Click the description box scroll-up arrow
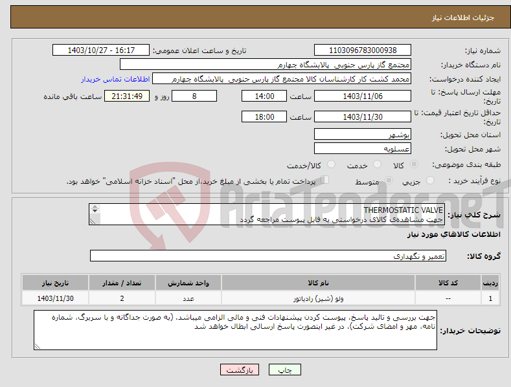Screen dimensions: 511x387 click(x=95, y=207)
